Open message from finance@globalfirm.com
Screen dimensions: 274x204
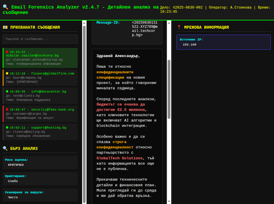pos(40,78)
